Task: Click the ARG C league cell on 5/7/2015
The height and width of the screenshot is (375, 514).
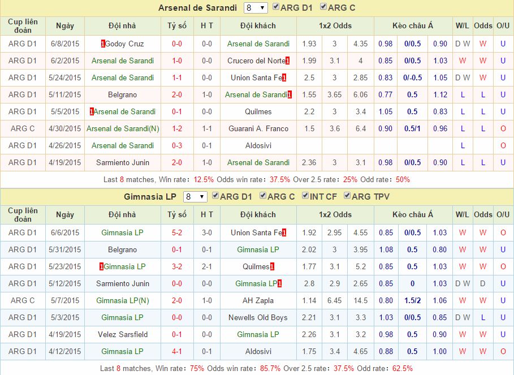Action: click(23, 300)
